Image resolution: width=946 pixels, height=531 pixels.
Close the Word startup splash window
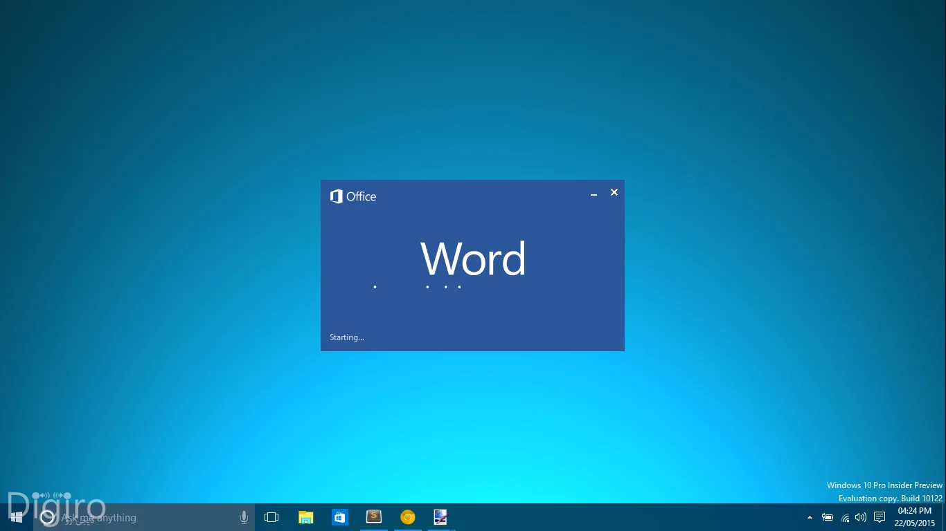614,192
